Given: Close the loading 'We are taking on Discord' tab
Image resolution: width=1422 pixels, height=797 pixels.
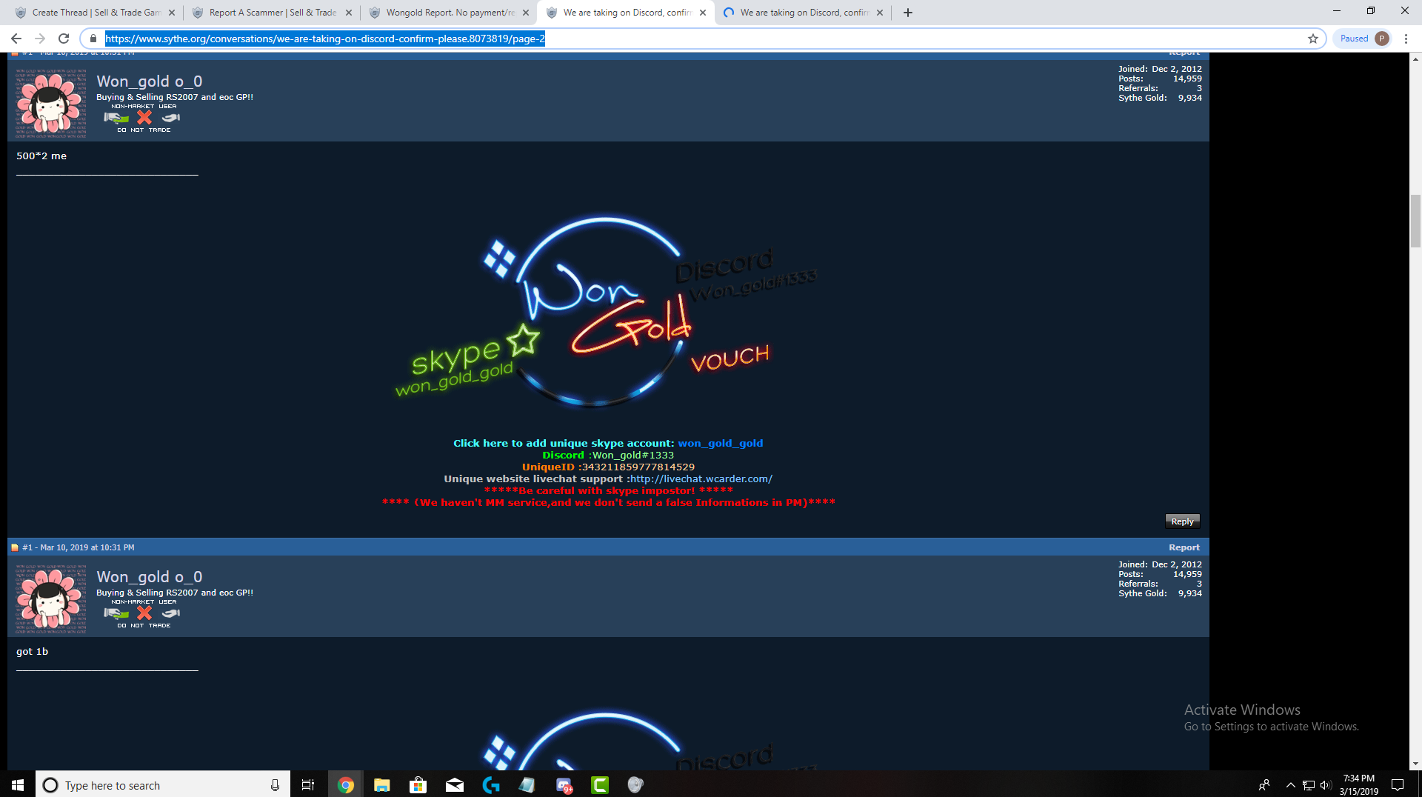Looking at the screenshot, I should [x=880, y=13].
